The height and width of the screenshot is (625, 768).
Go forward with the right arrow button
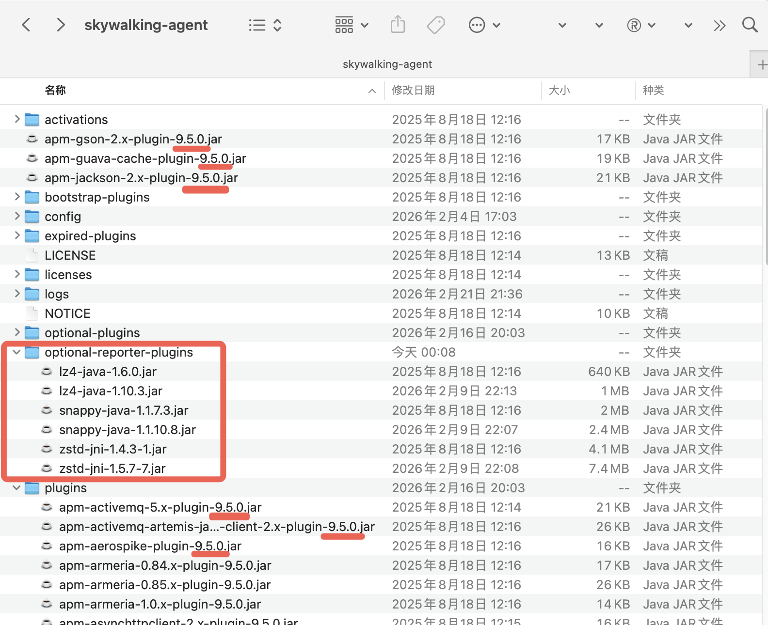[60, 25]
